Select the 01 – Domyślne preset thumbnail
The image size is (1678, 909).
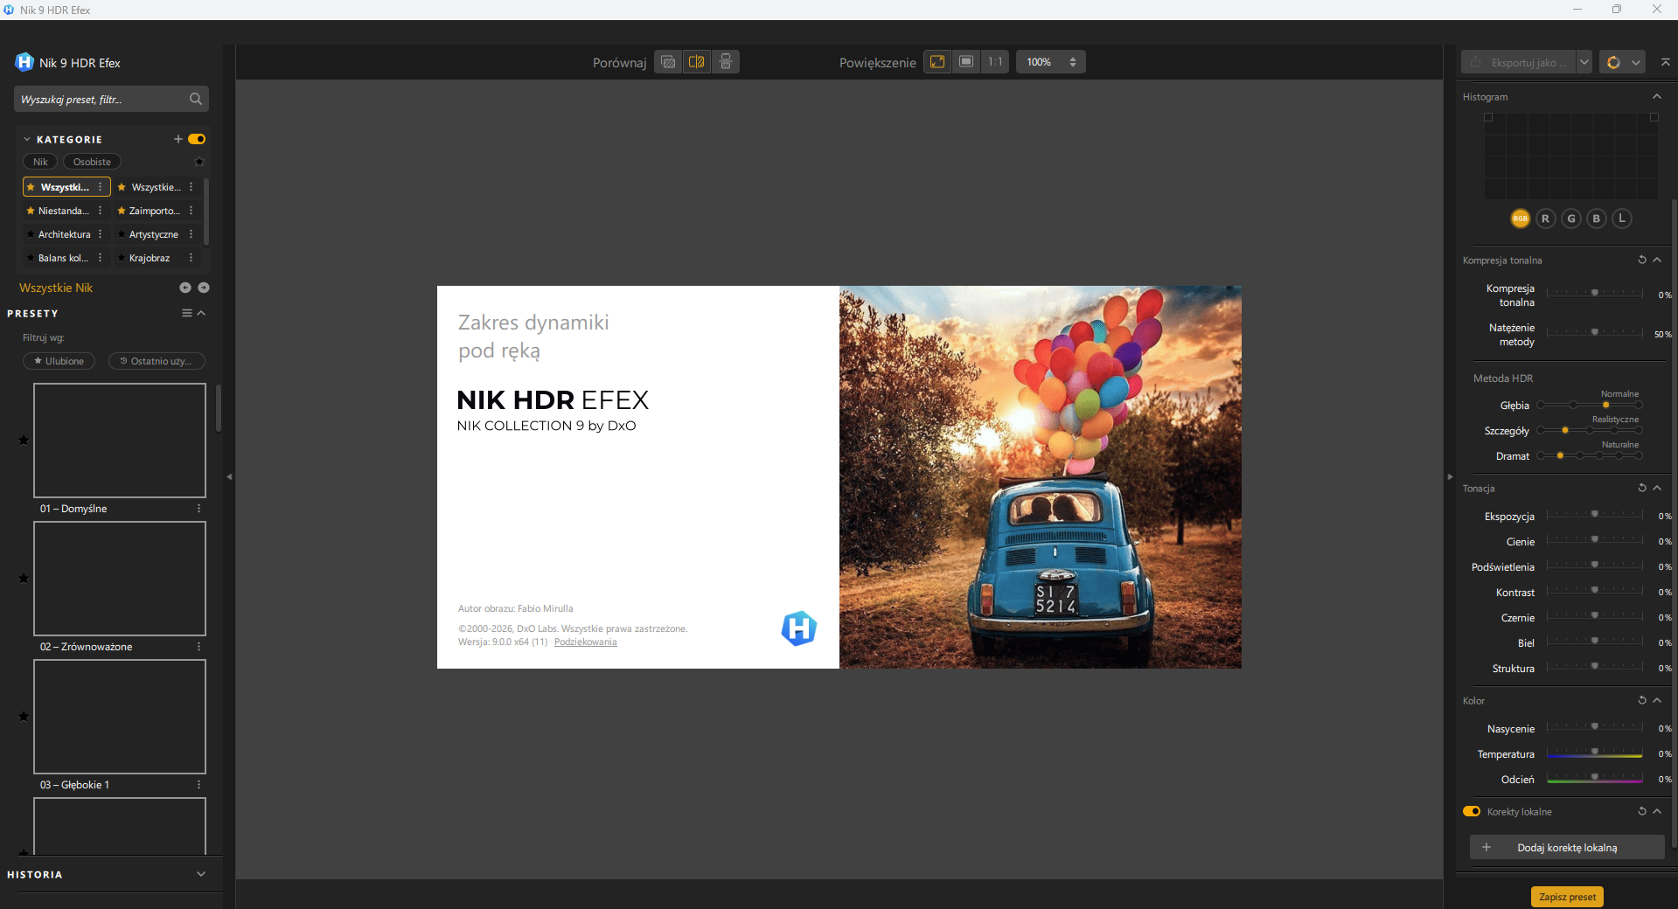click(120, 441)
